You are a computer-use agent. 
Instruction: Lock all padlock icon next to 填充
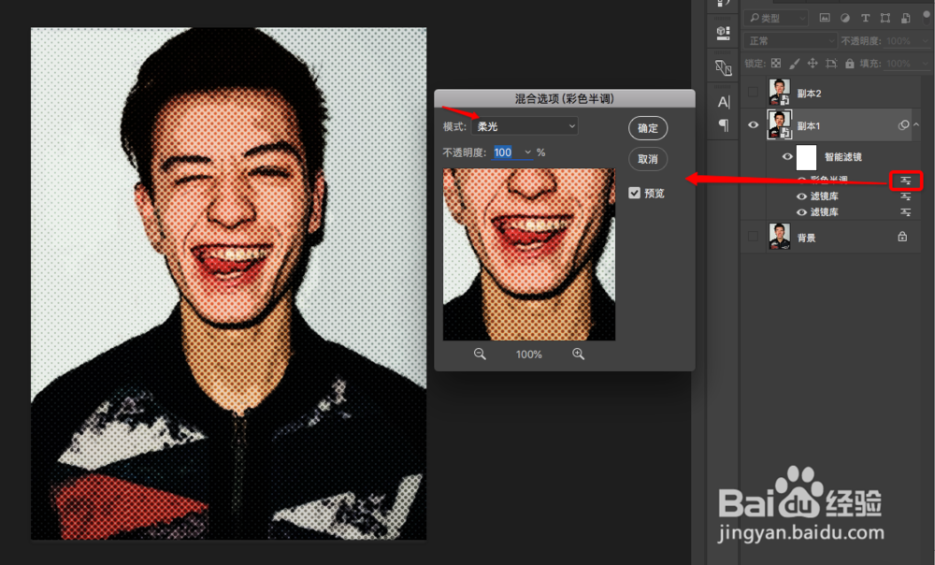pos(850,64)
